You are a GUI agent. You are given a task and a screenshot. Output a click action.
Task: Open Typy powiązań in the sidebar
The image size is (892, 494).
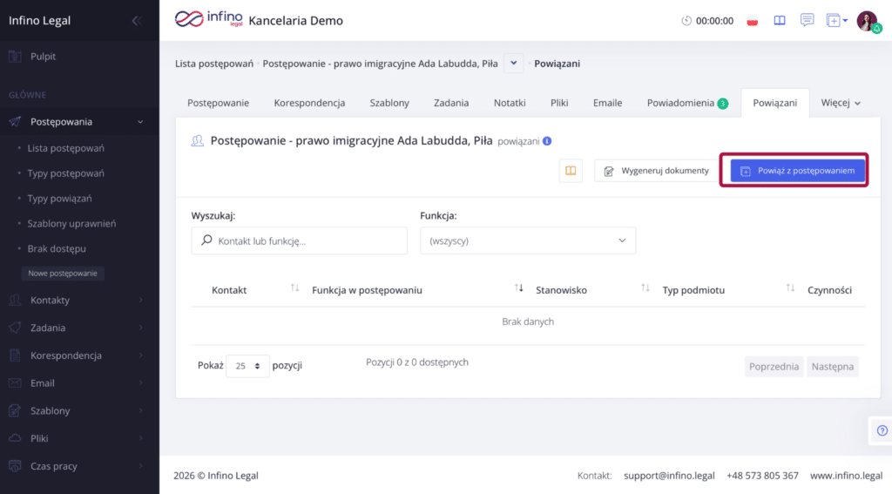tap(60, 198)
